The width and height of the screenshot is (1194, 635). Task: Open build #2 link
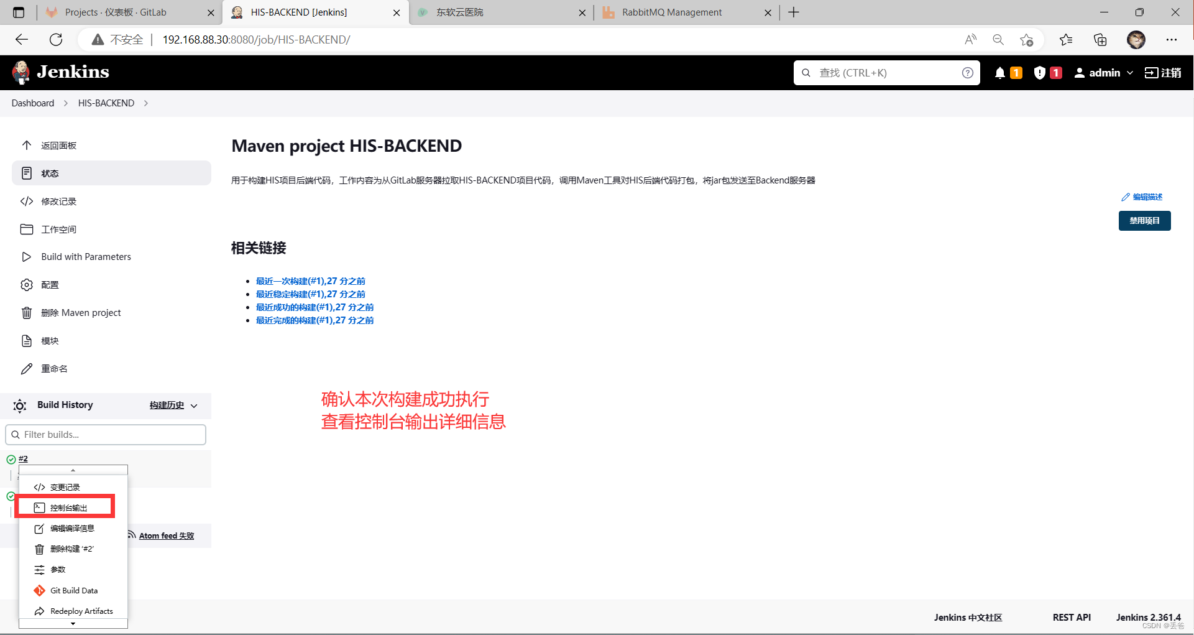[x=23, y=459]
